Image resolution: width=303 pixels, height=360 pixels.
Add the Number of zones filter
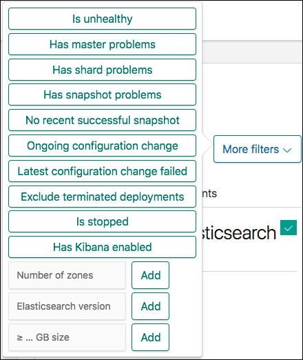pyautogui.click(x=150, y=275)
